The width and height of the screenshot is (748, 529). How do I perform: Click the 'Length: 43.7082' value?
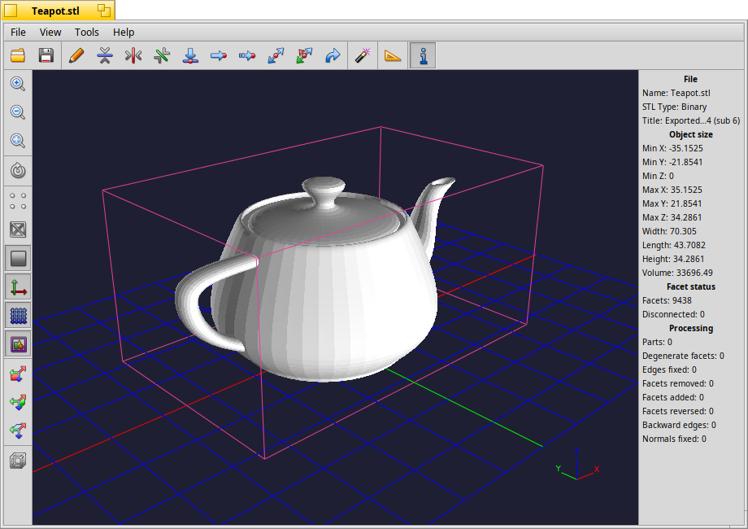pyautogui.click(x=673, y=246)
